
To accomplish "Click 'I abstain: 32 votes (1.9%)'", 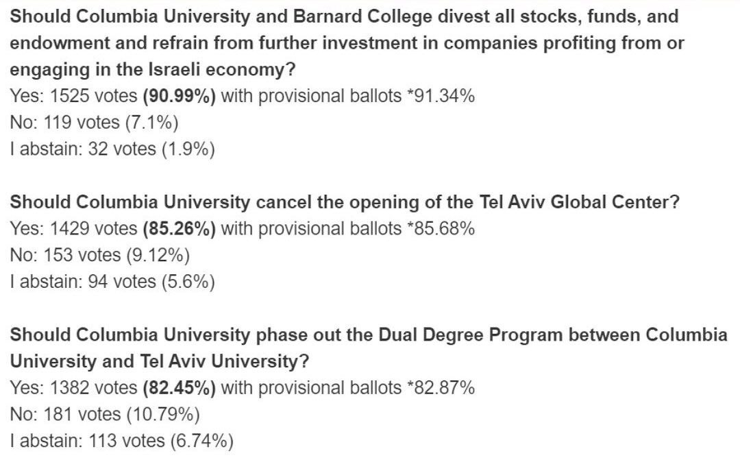I will click(x=112, y=149).
